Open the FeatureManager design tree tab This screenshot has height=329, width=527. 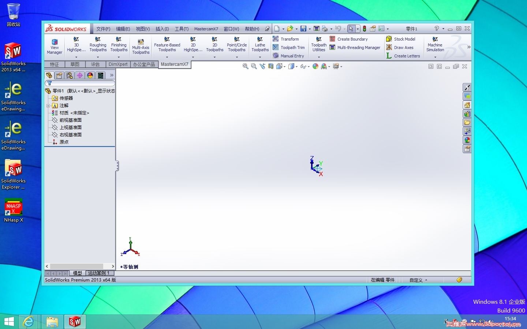49,75
